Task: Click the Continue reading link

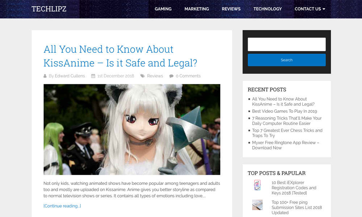Action: coord(62,206)
